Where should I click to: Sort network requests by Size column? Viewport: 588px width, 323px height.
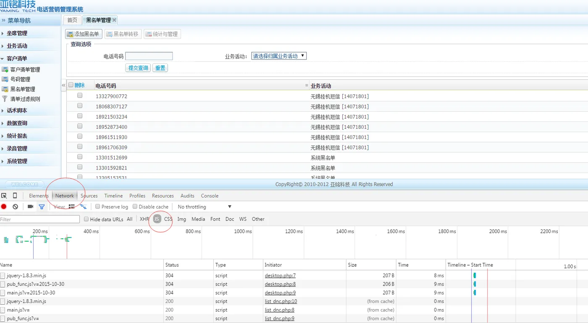371,265
